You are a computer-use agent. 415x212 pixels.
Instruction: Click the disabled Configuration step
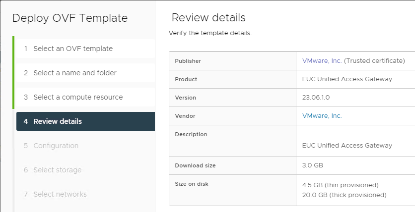coord(85,146)
